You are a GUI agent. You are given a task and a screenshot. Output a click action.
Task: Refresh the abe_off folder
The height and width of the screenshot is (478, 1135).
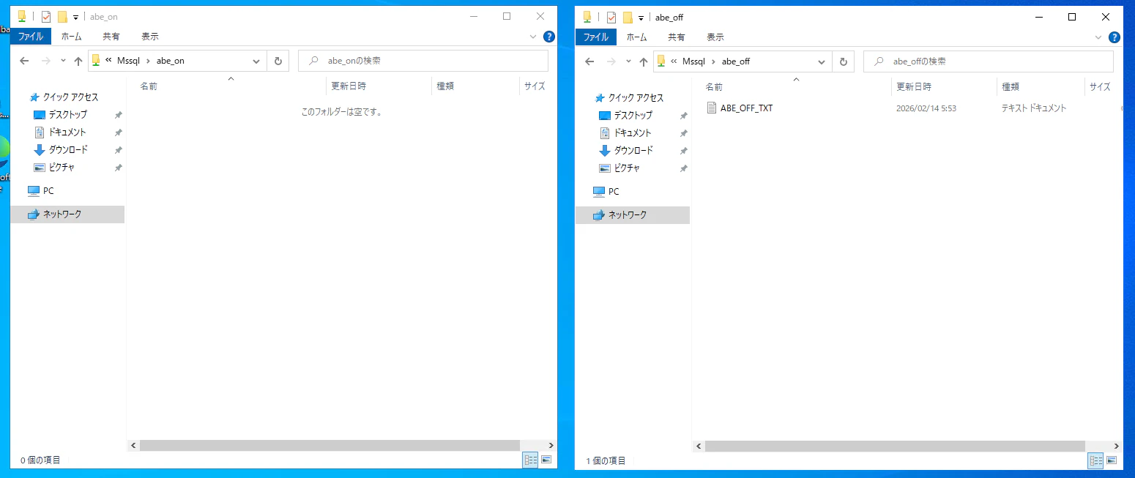[x=844, y=61]
